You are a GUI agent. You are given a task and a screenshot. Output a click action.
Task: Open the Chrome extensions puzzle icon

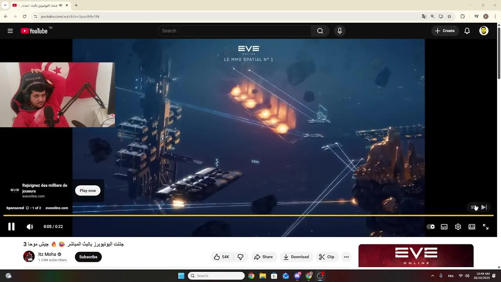(463, 16)
